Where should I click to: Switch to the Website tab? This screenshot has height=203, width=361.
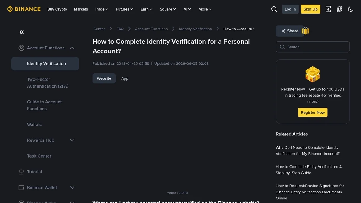pos(104,78)
